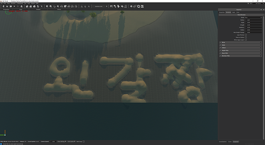Click the circular triangle icon in toolbar
Screen dimensions: 265x145
click(138, 6)
